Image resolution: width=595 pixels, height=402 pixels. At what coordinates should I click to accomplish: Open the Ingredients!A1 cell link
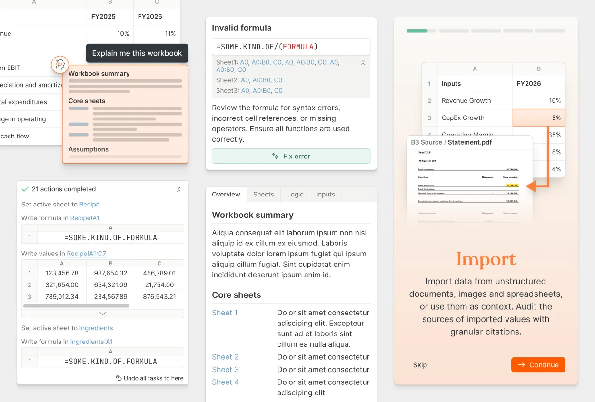tap(91, 342)
